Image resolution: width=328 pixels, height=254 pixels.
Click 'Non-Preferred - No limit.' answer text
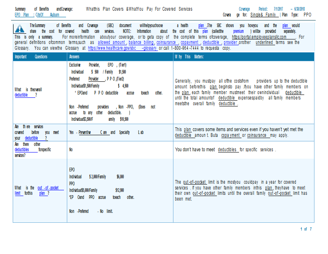point(91,211)
